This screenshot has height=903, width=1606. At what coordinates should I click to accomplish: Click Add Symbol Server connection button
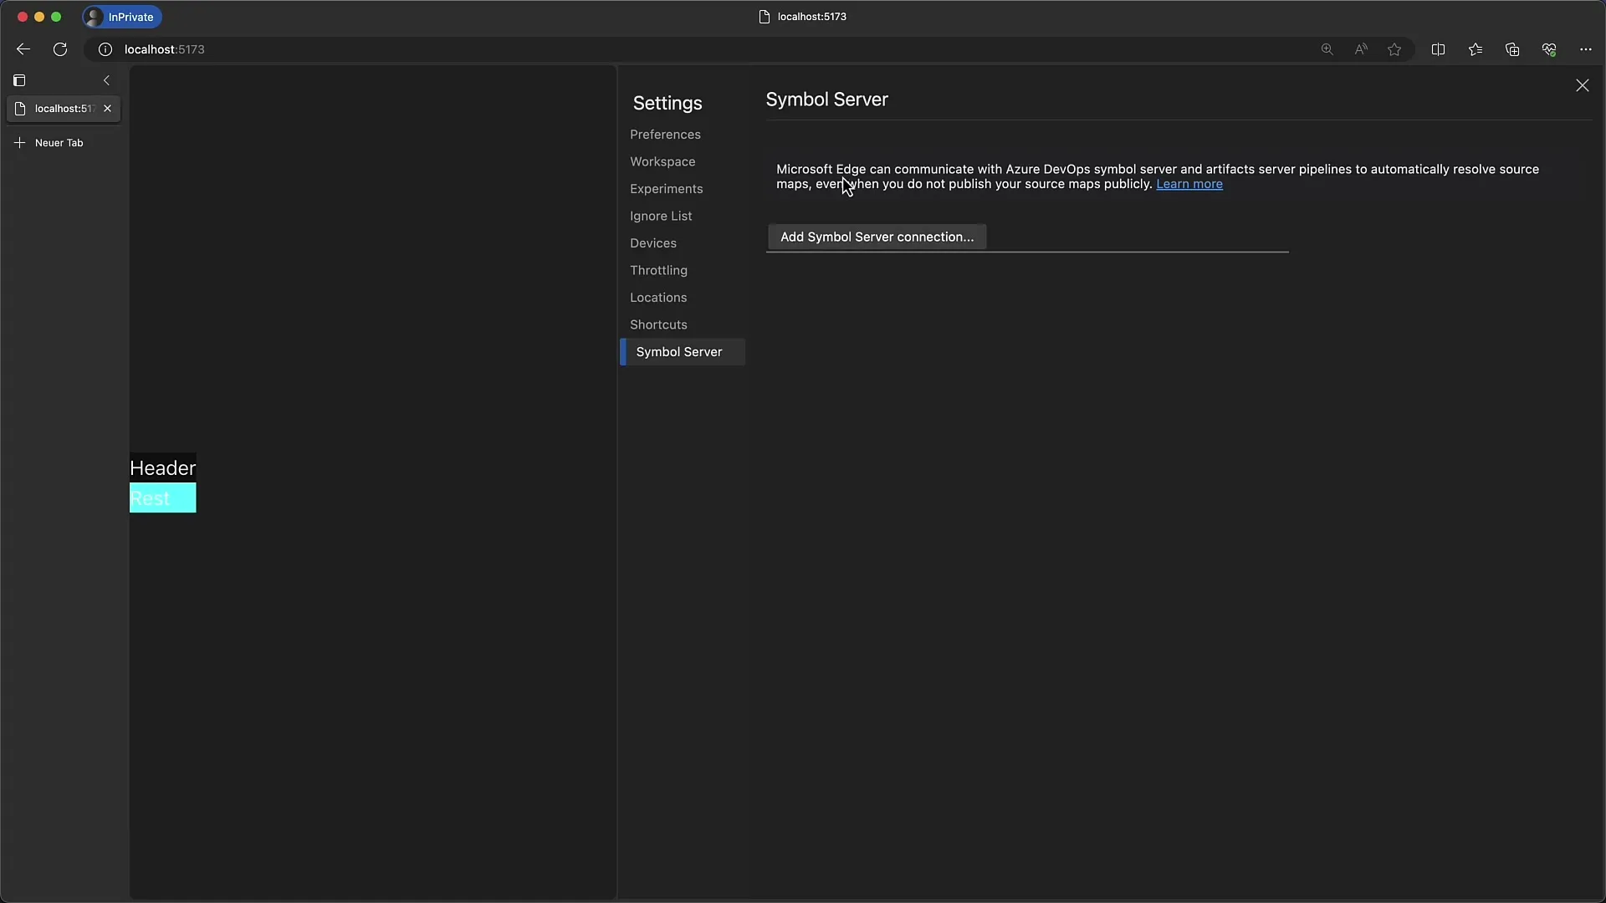877,237
